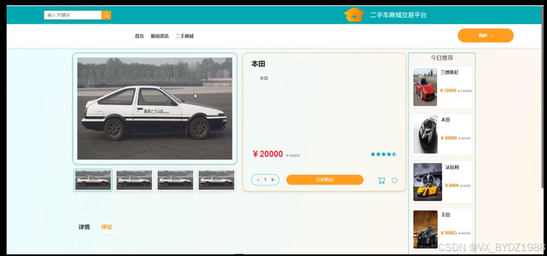Select the second car thumbnail
Viewport: 547px width, 256px height.
(x=134, y=180)
